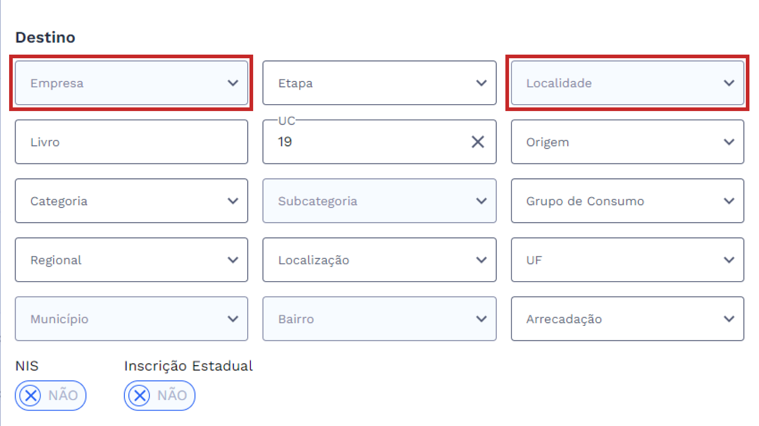Clear the UC field value
The image size is (759, 426).
[478, 142]
